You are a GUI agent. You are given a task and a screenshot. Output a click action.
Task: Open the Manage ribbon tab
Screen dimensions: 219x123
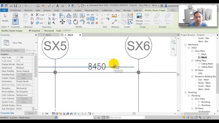coord(127,10)
